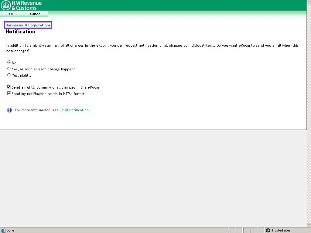
Task: Discard changes using the Cancel button
Action: coord(36,14)
